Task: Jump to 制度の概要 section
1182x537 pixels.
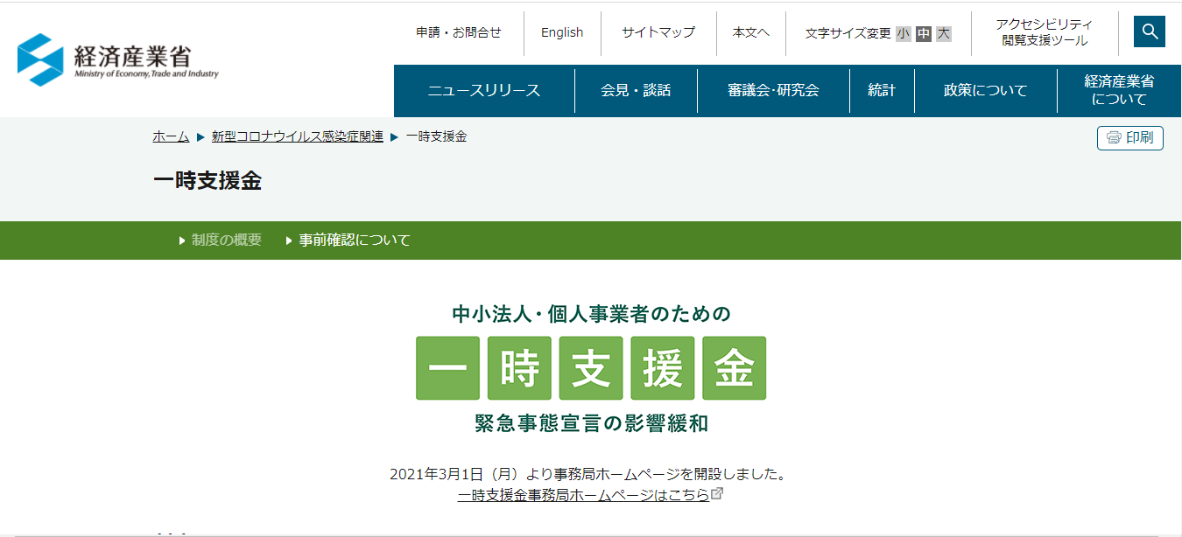Action: (x=226, y=240)
